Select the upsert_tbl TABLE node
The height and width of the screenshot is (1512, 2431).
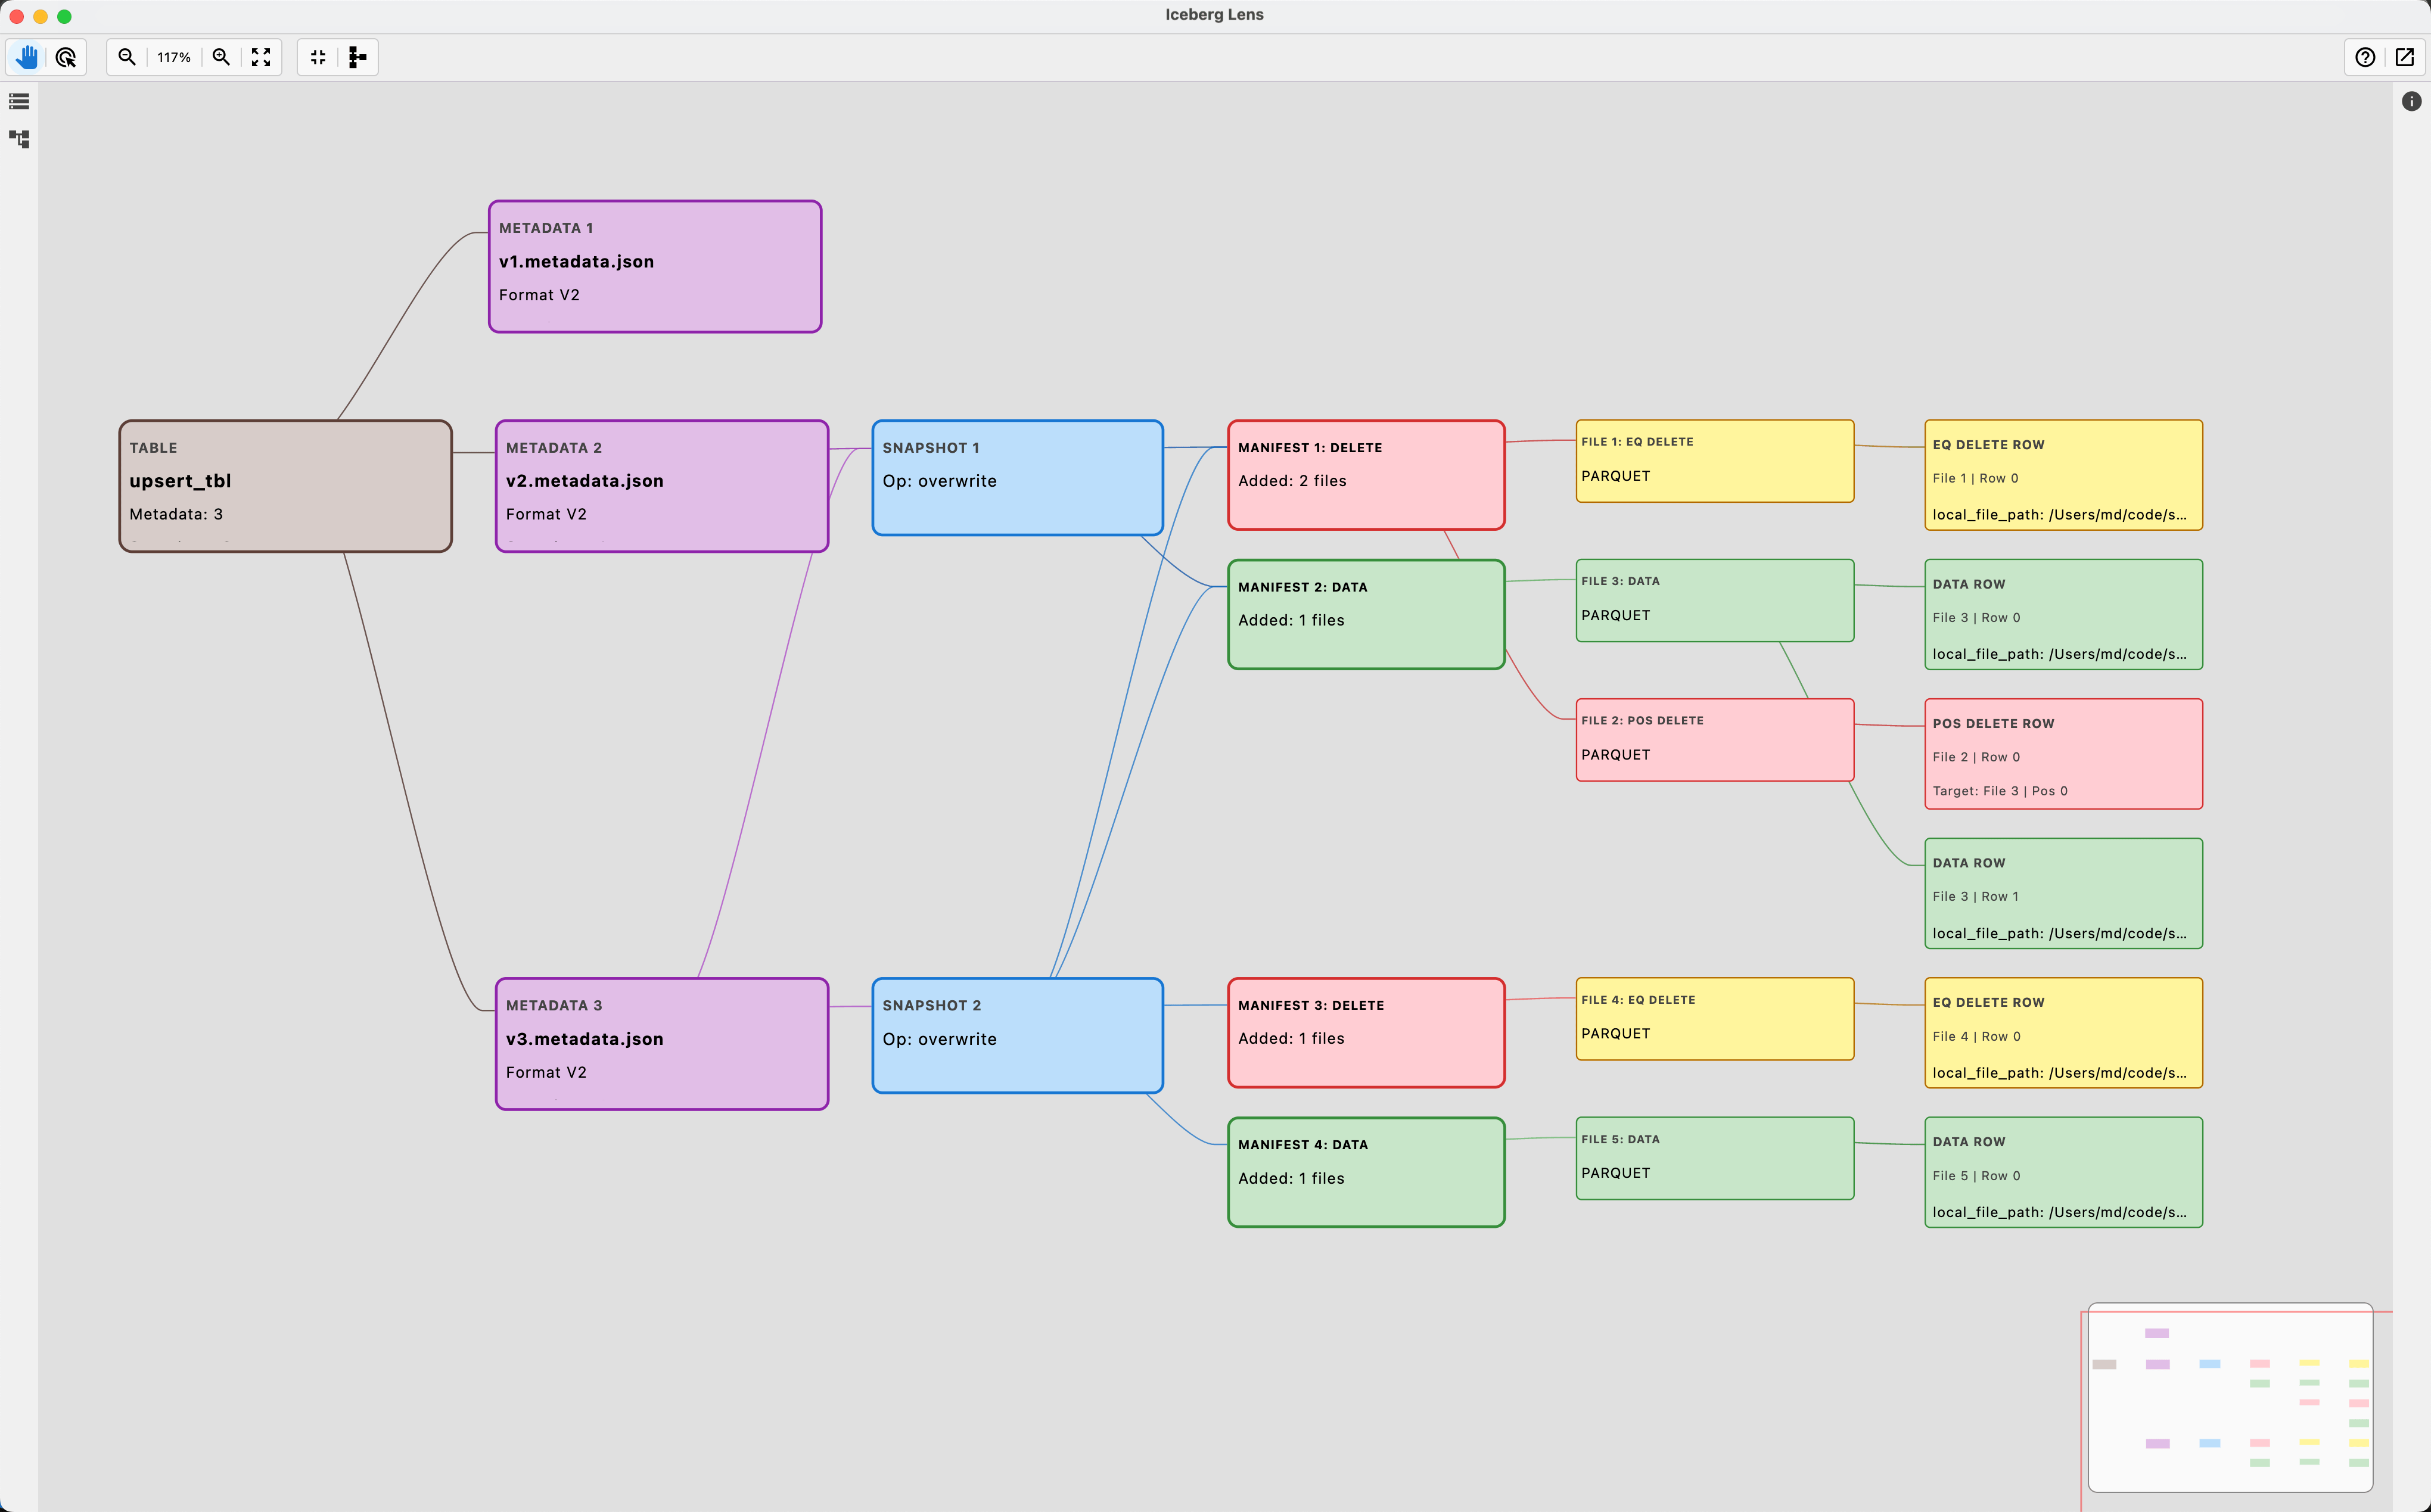tap(285, 486)
